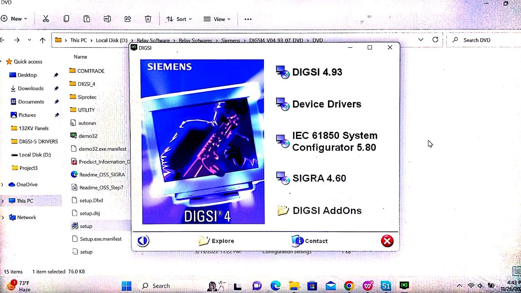Viewport: 521px width, 293px height.
Task: Click the Name column header
Action: click(80, 57)
